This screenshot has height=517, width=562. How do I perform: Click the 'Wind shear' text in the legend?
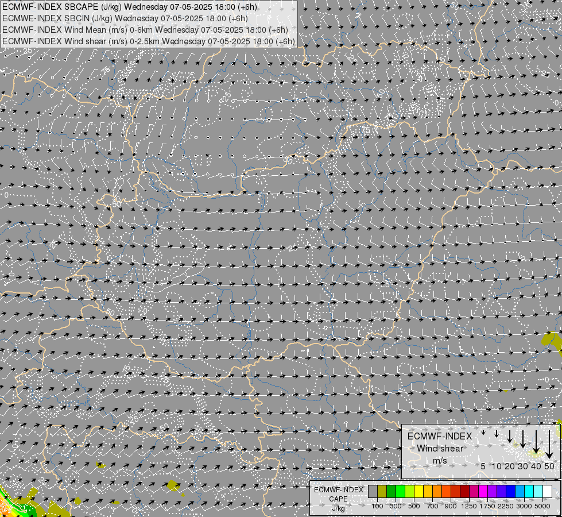tap(440, 449)
